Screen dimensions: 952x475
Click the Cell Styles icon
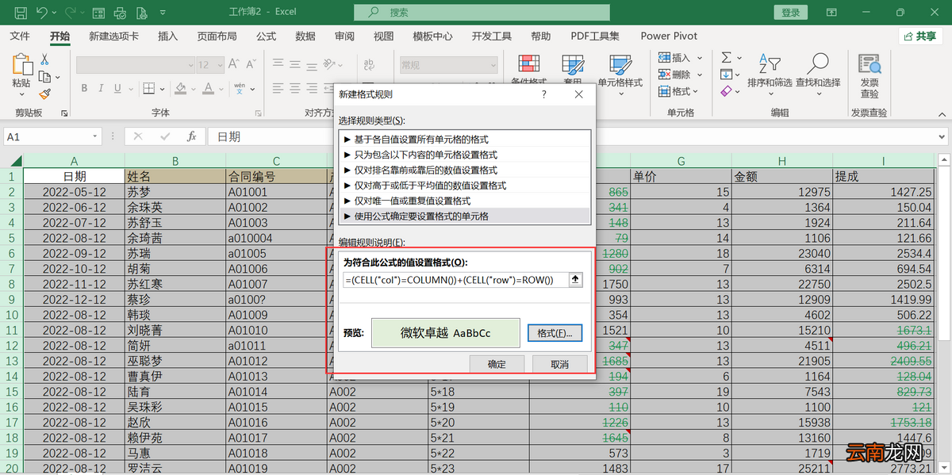pyautogui.click(x=620, y=64)
